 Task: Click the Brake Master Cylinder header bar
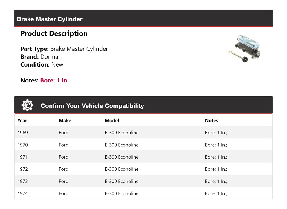tap(143, 19)
